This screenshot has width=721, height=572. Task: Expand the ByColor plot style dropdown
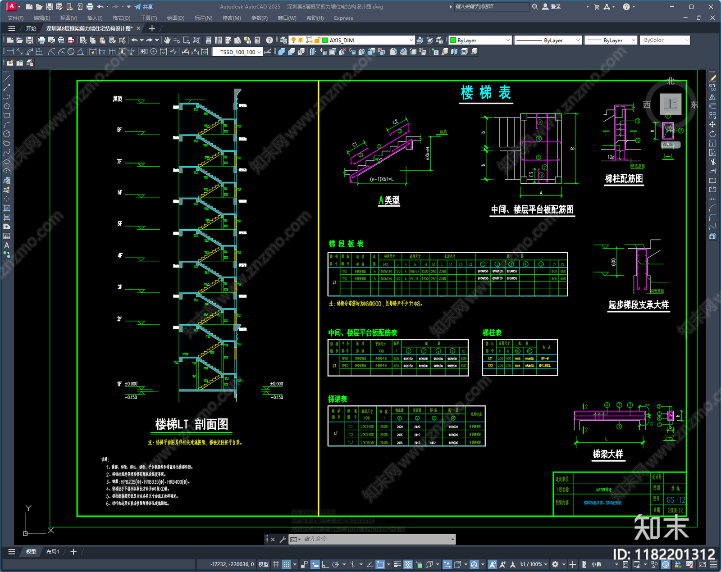[x=686, y=40]
